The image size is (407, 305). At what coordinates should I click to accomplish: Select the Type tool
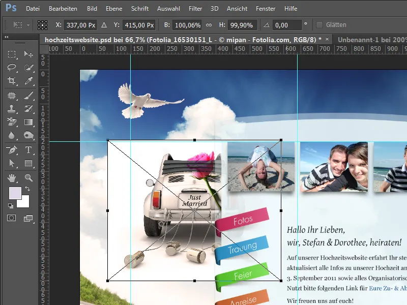(x=28, y=150)
